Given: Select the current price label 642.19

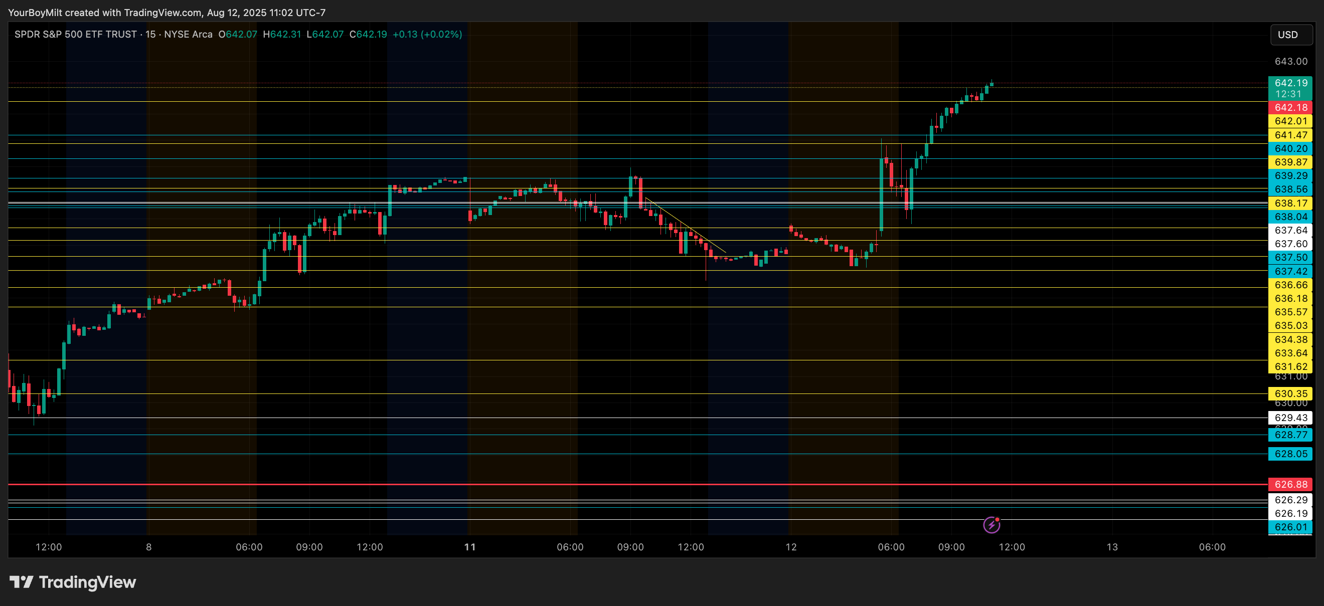Looking at the screenshot, I should click(1290, 83).
